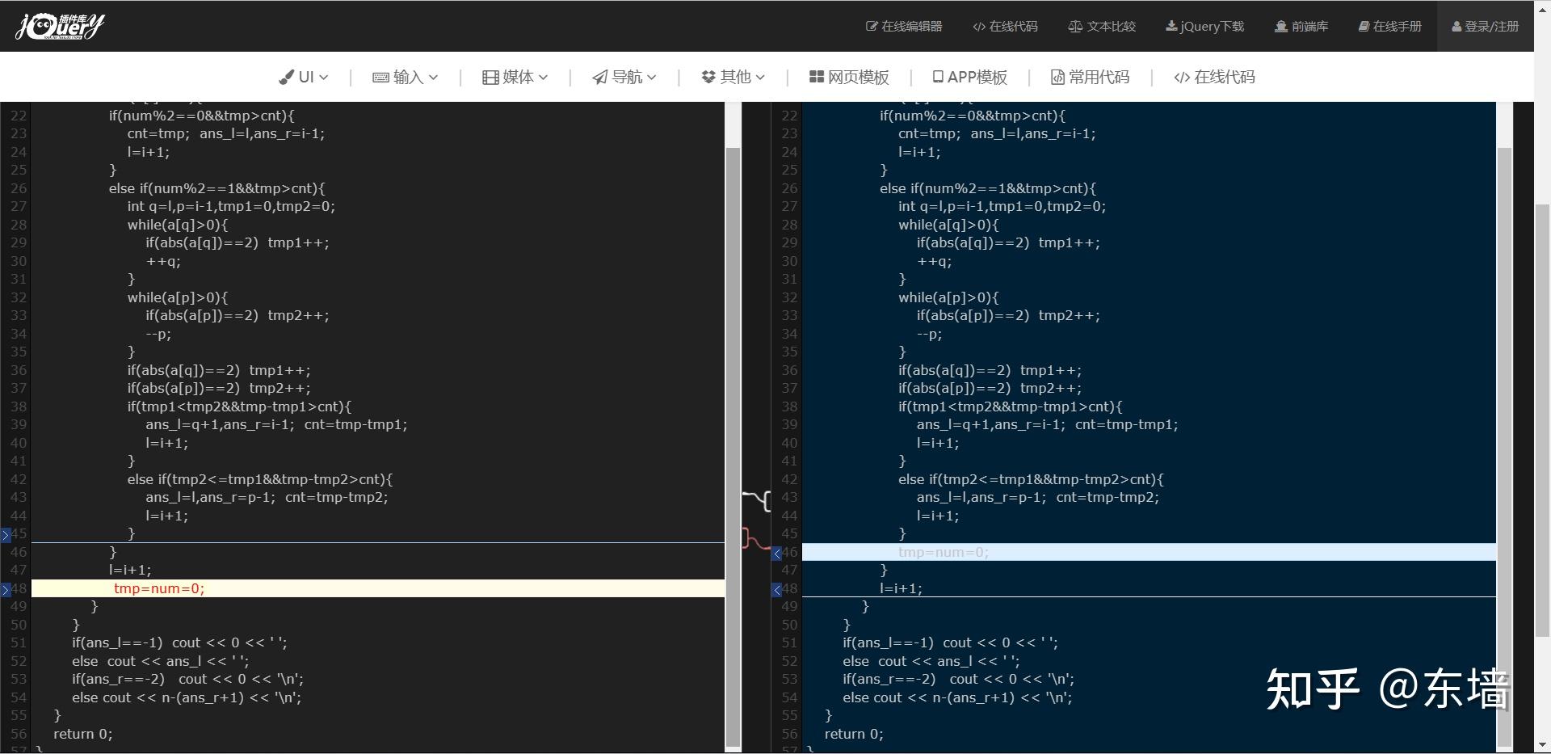
Task: Click the 在线编辑器 pencil icon
Action: (872, 25)
